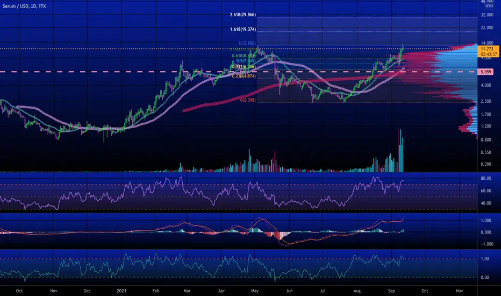The width and height of the screenshot is (501, 296).
Task: Click 1.00 on the bottom oscillator scale
Action: (x=485, y=259)
